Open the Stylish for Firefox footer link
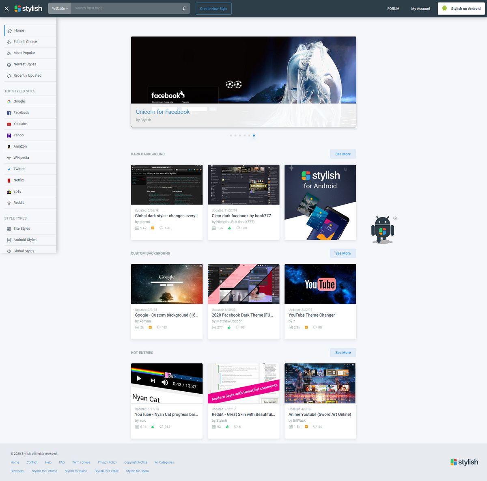This screenshot has height=481, width=487. click(107, 471)
